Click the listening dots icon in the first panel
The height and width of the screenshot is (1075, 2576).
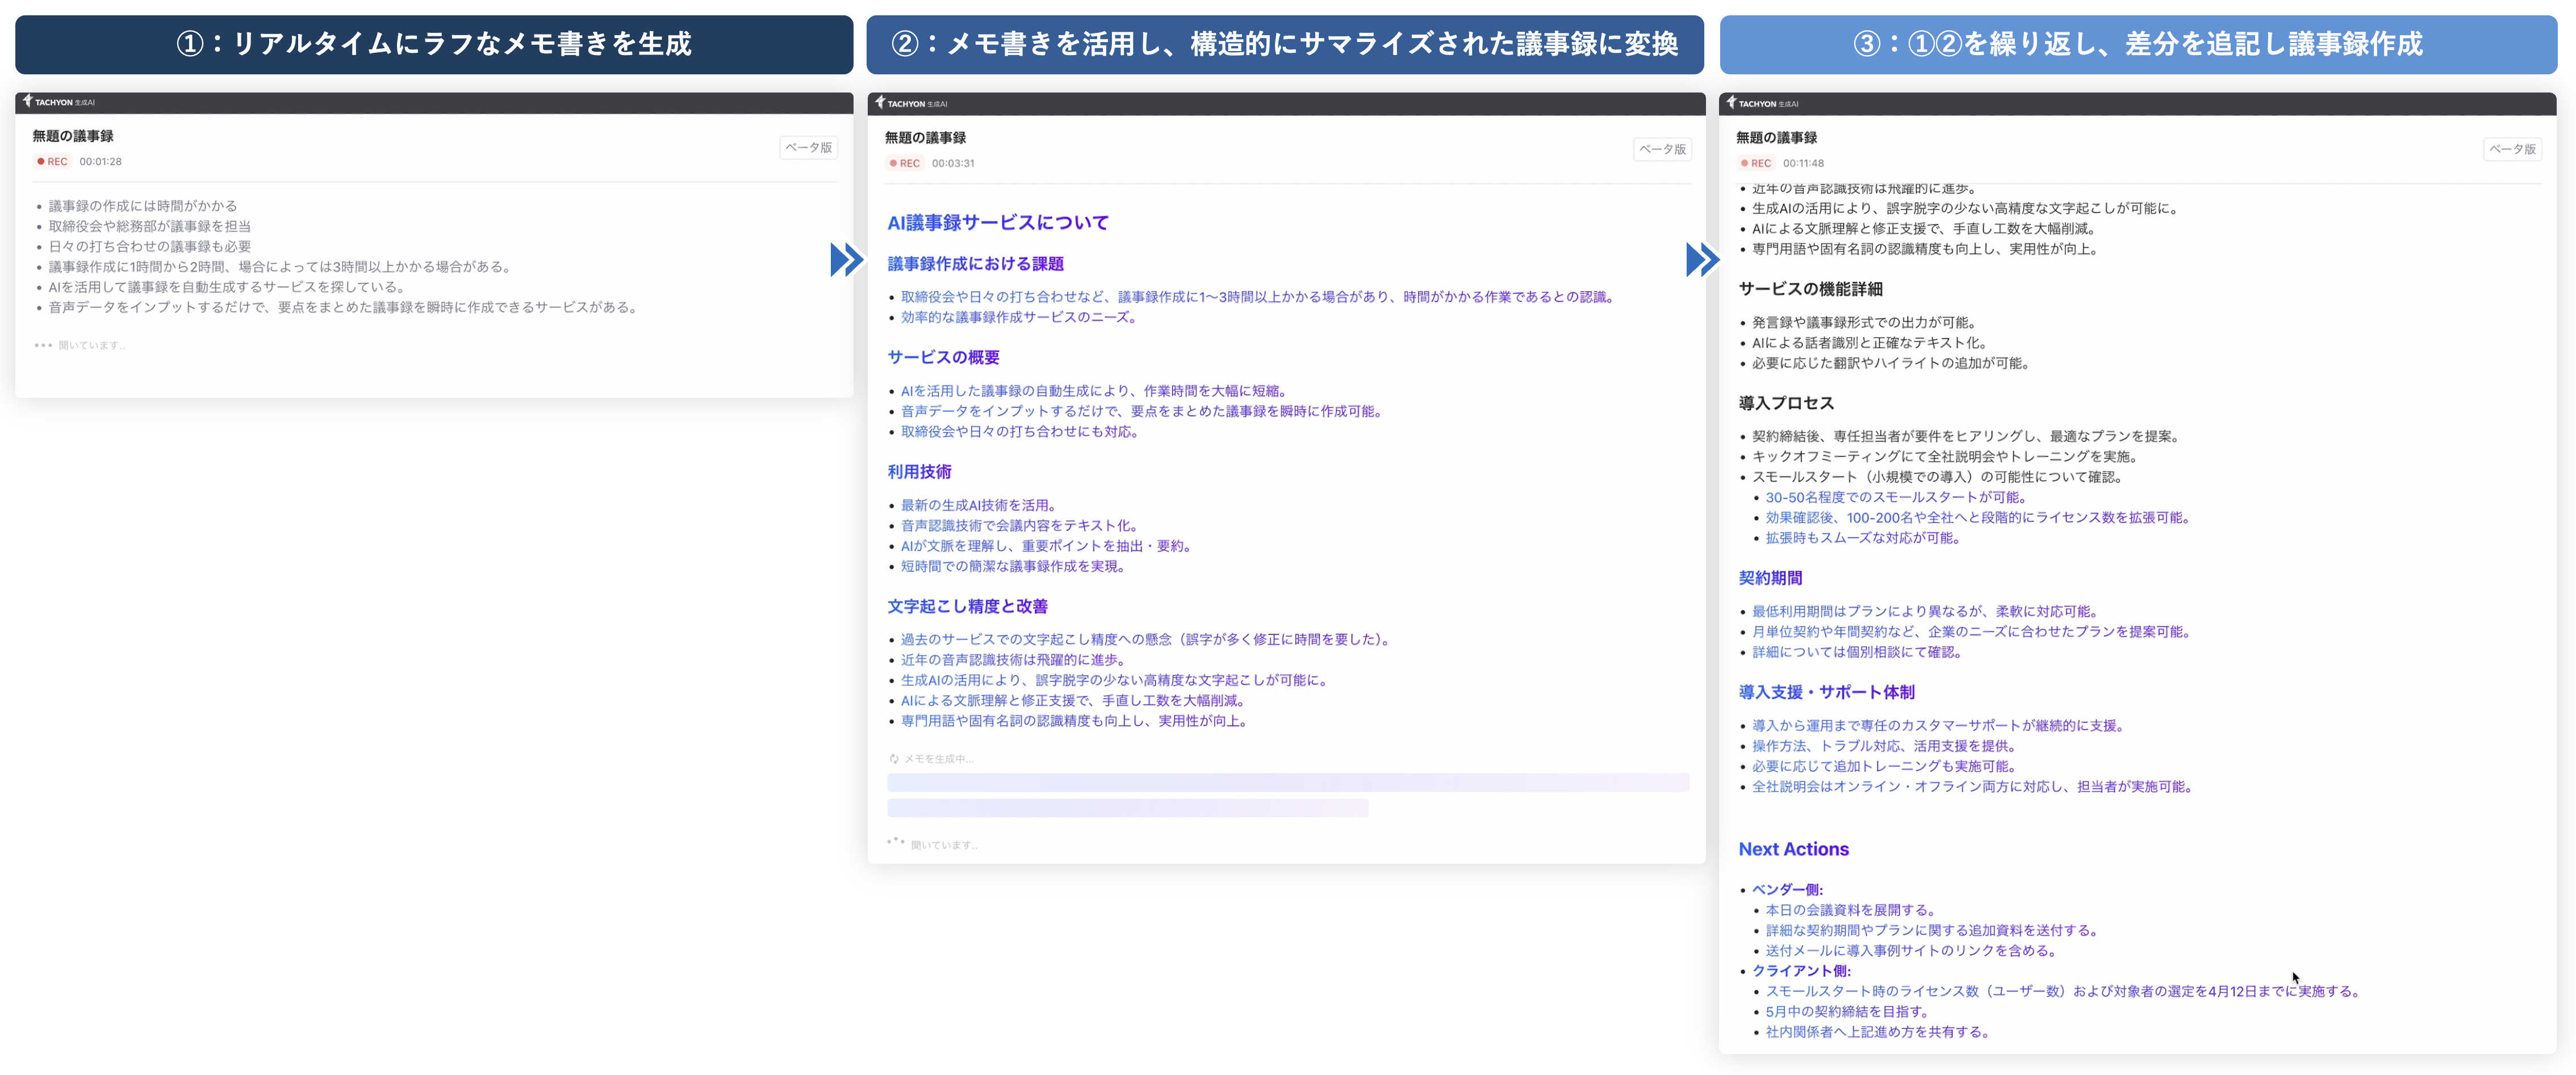(43, 346)
